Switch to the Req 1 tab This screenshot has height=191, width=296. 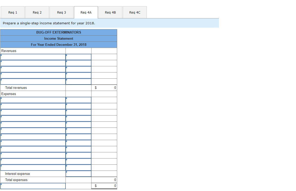coord(13,12)
